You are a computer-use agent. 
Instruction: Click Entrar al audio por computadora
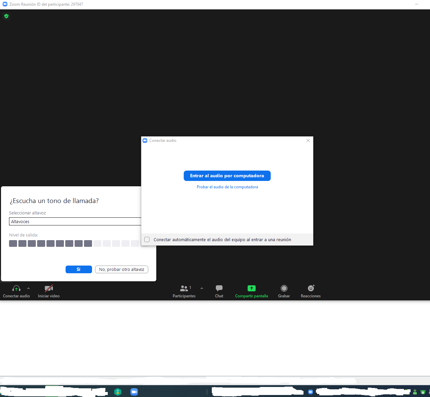coord(227,176)
